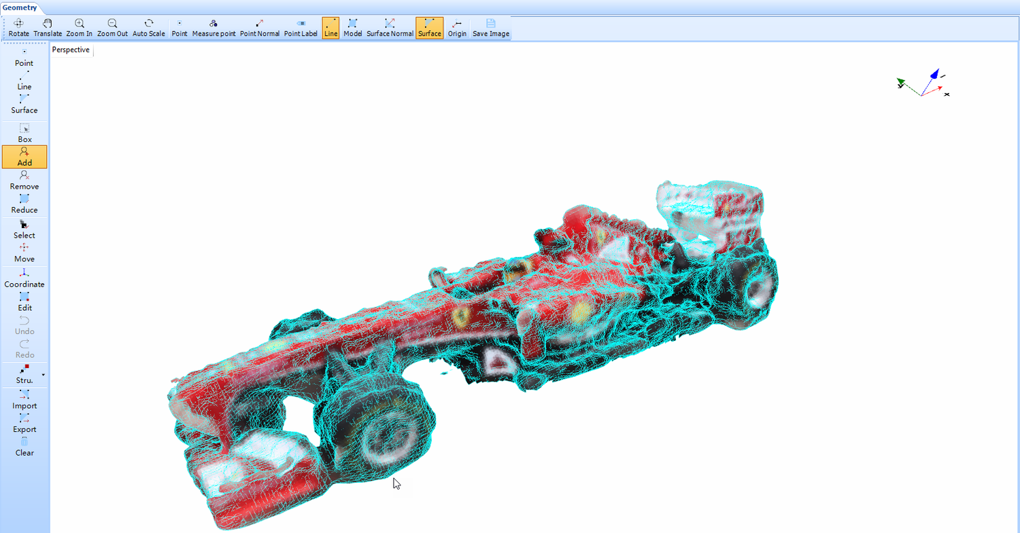Click Clear at the bottom of the sidebar

[x=24, y=447]
